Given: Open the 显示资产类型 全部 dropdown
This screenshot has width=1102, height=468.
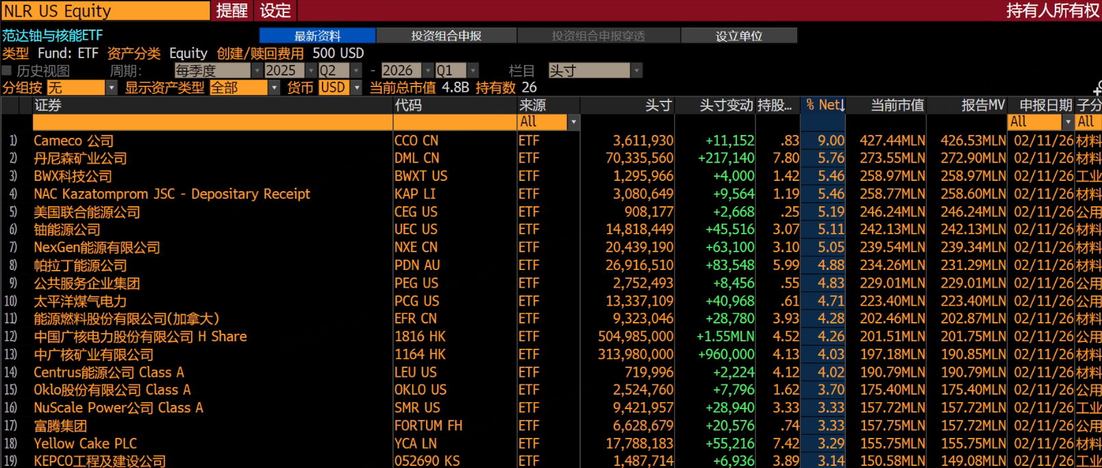Looking at the screenshot, I should click(274, 88).
